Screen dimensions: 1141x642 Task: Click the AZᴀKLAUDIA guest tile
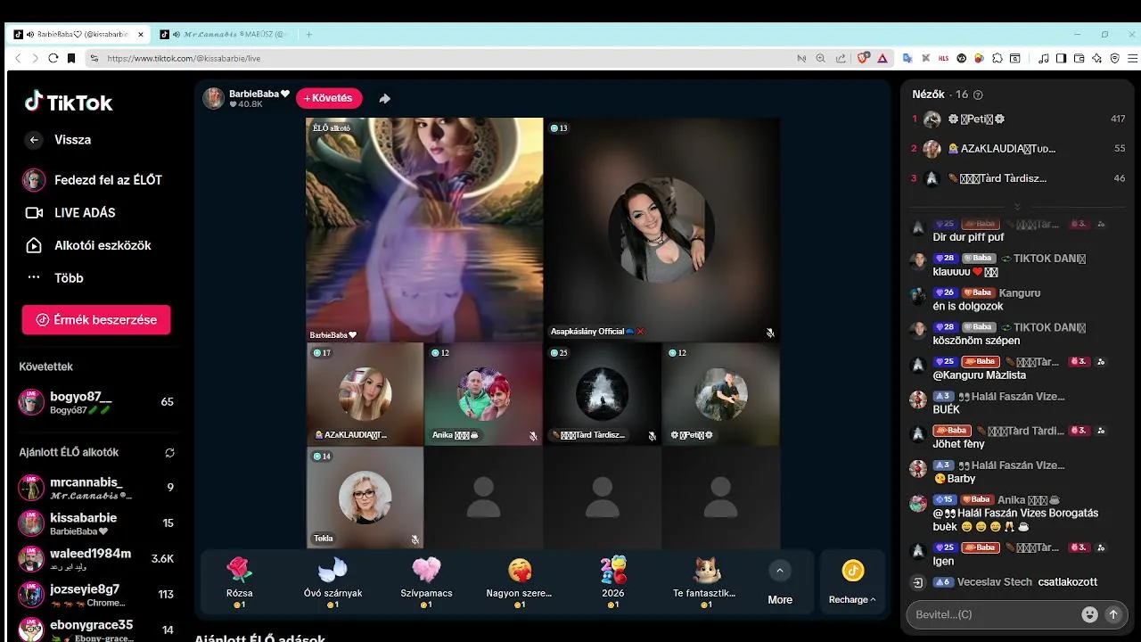[365, 394]
